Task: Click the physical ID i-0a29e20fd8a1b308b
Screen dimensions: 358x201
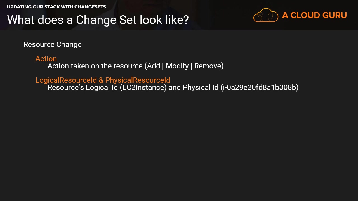Action: (260, 87)
